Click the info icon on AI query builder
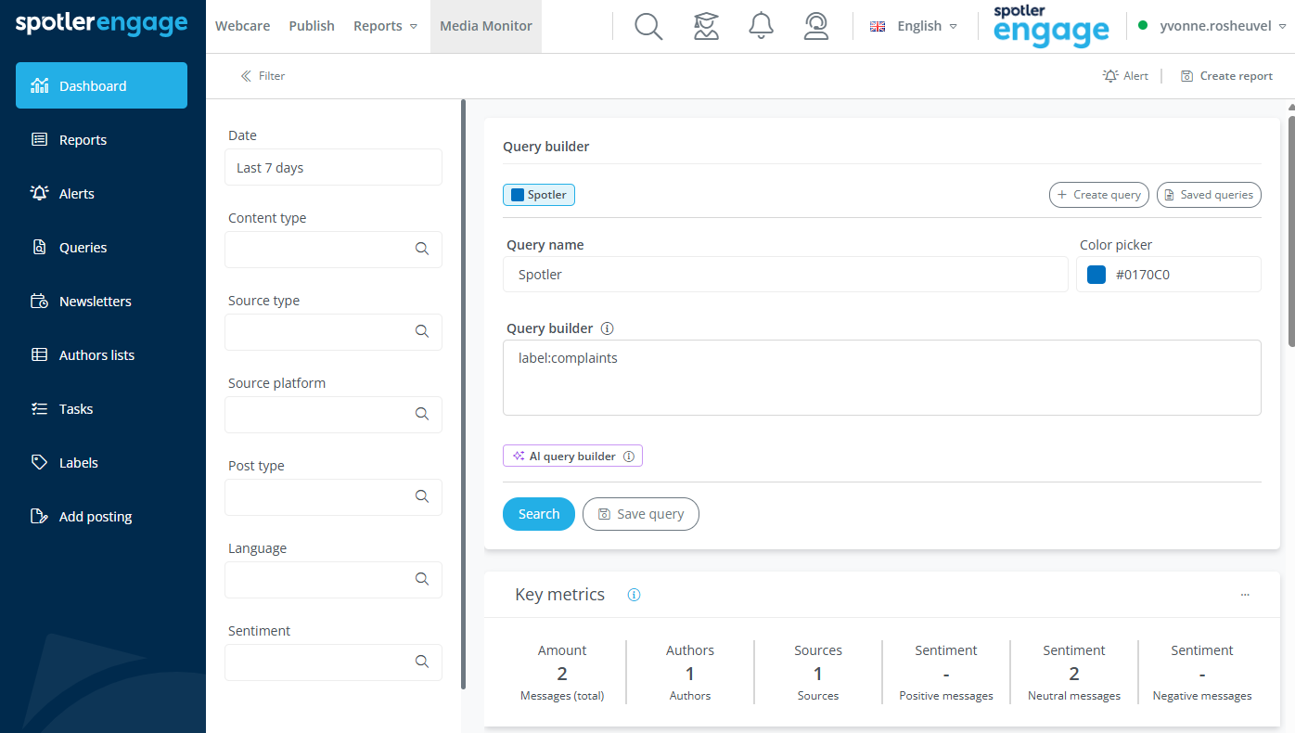 629,457
